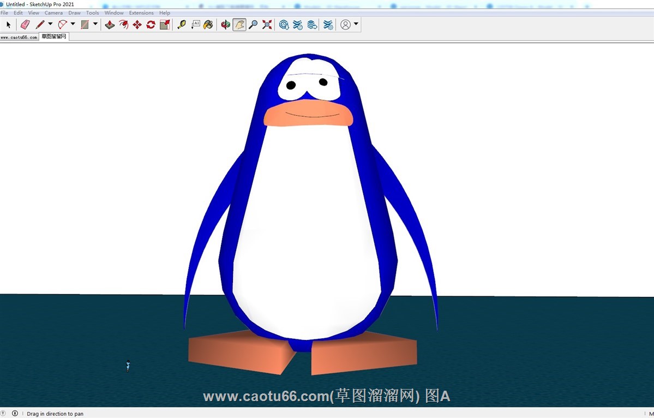This screenshot has height=418, width=654.
Task: Click the Zoom Extents tool
Action: 267,25
